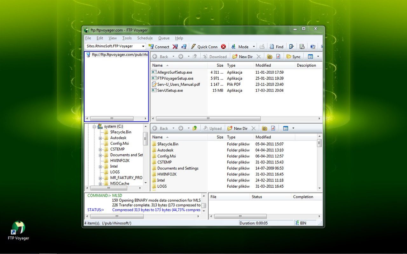407x254 pixels.
Task: Click the refresh folder icon in local toolbar
Action: point(264,128)
